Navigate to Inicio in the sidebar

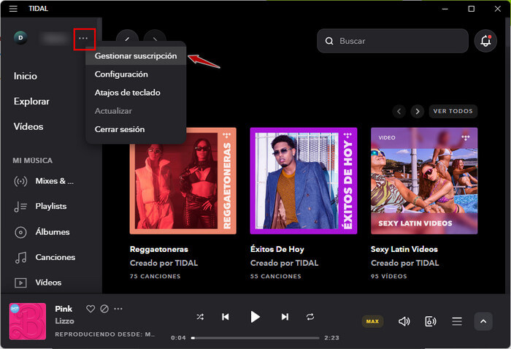26,76
